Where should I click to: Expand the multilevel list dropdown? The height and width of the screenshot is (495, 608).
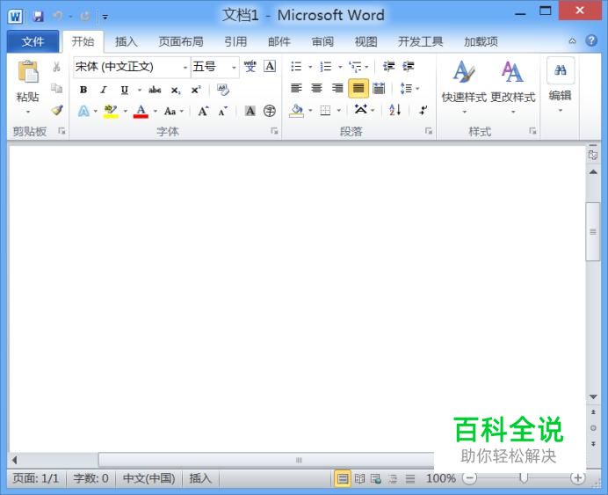(x=366, y=67)
